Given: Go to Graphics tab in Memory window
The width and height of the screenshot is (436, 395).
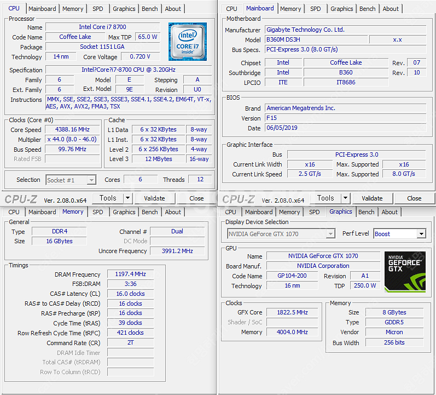Looking at the screenshot, I should click(x=124, y=212).
